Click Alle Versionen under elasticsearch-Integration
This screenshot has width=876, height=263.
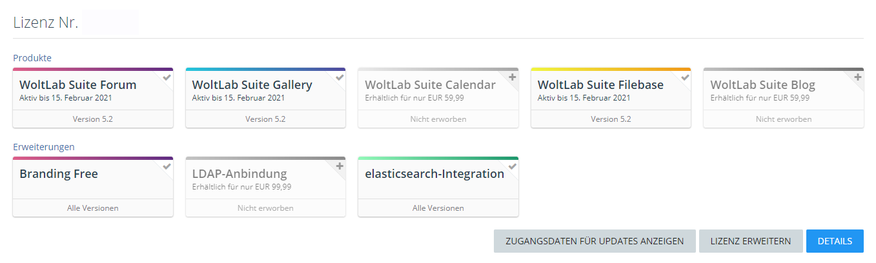point(438,208)
